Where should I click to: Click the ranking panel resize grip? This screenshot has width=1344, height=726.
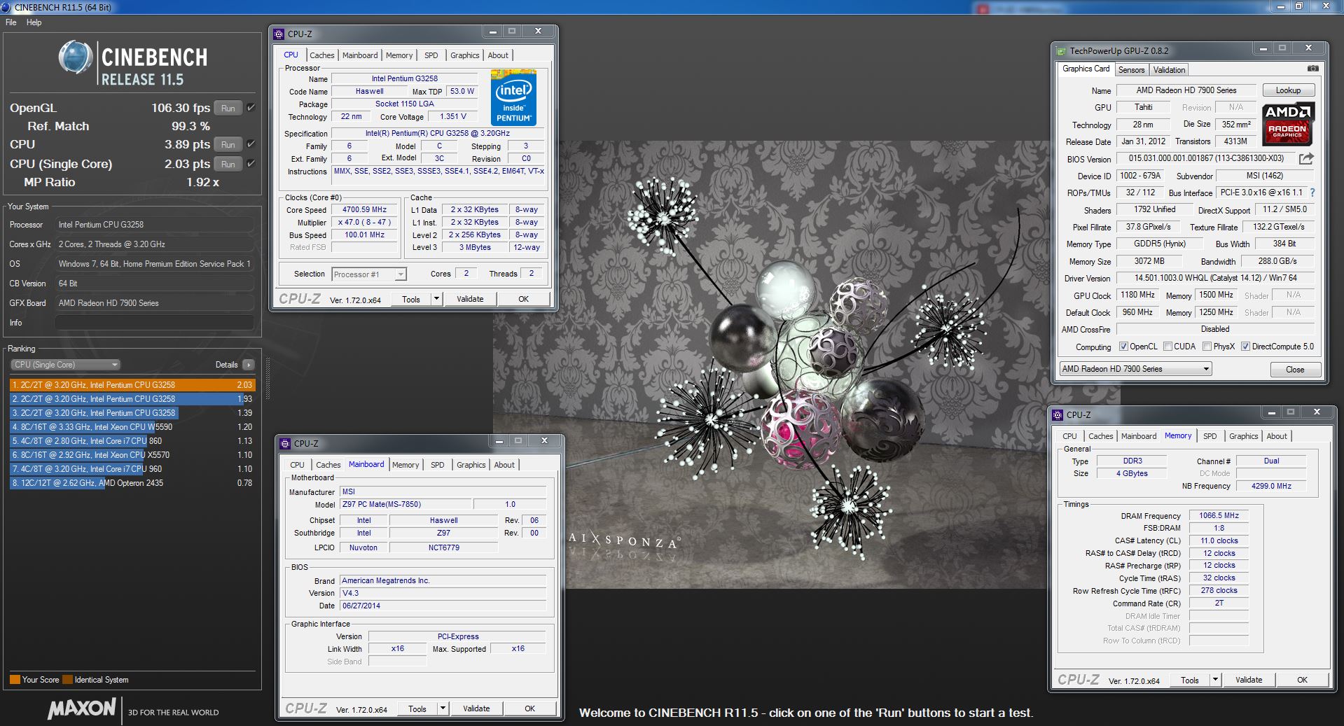tap(267, 378)
